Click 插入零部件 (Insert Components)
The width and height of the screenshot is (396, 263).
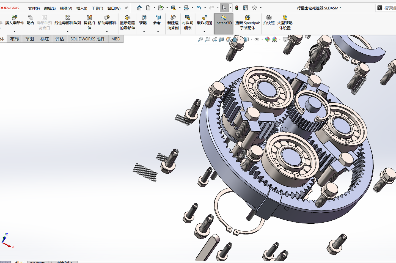[15, 20]
